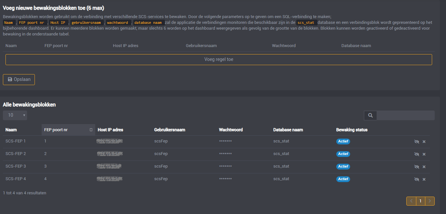Toggle visibility of SCS-FEP 2 block
Viewport: 446px width, 214px height.
pyautogui.click(x=417, y=154)
